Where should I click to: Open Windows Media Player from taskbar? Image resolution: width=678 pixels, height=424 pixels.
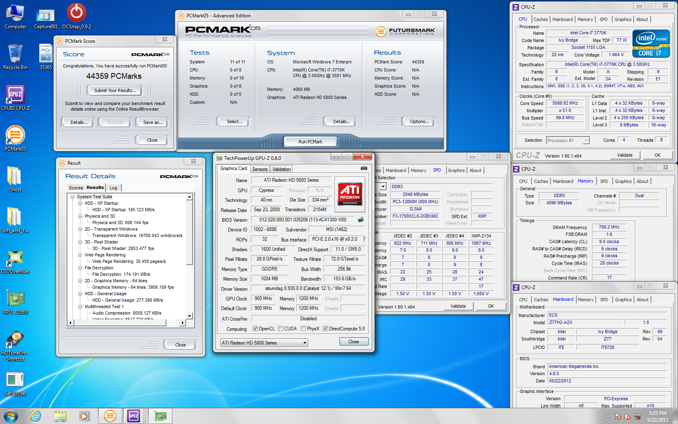click(x=84, y=416)
